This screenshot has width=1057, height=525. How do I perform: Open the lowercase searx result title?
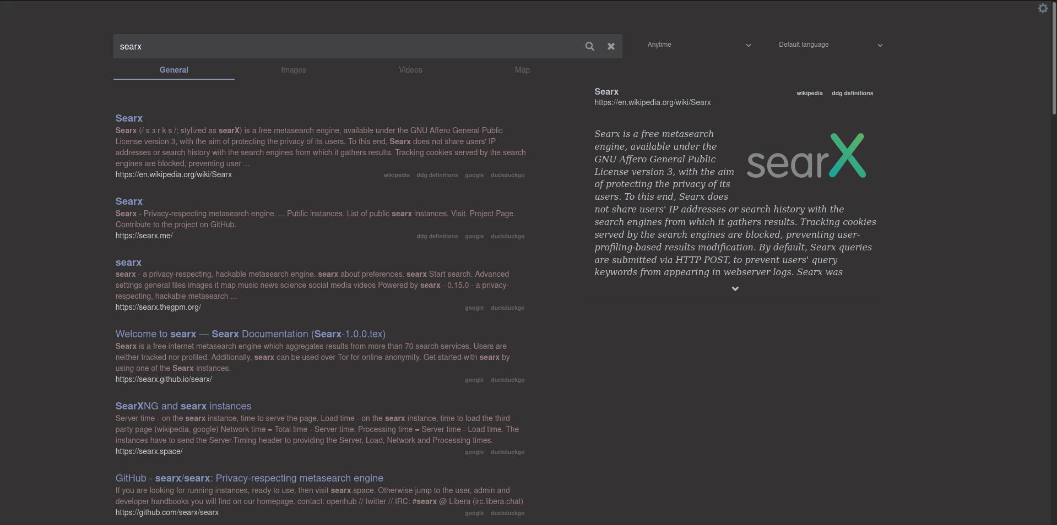(128, 262)
